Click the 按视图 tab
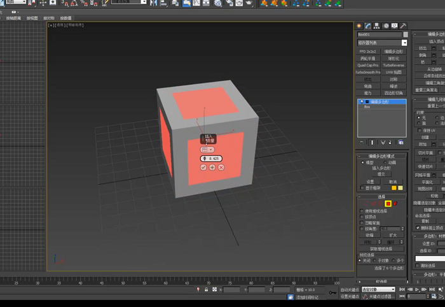 [x=32, y=18]
